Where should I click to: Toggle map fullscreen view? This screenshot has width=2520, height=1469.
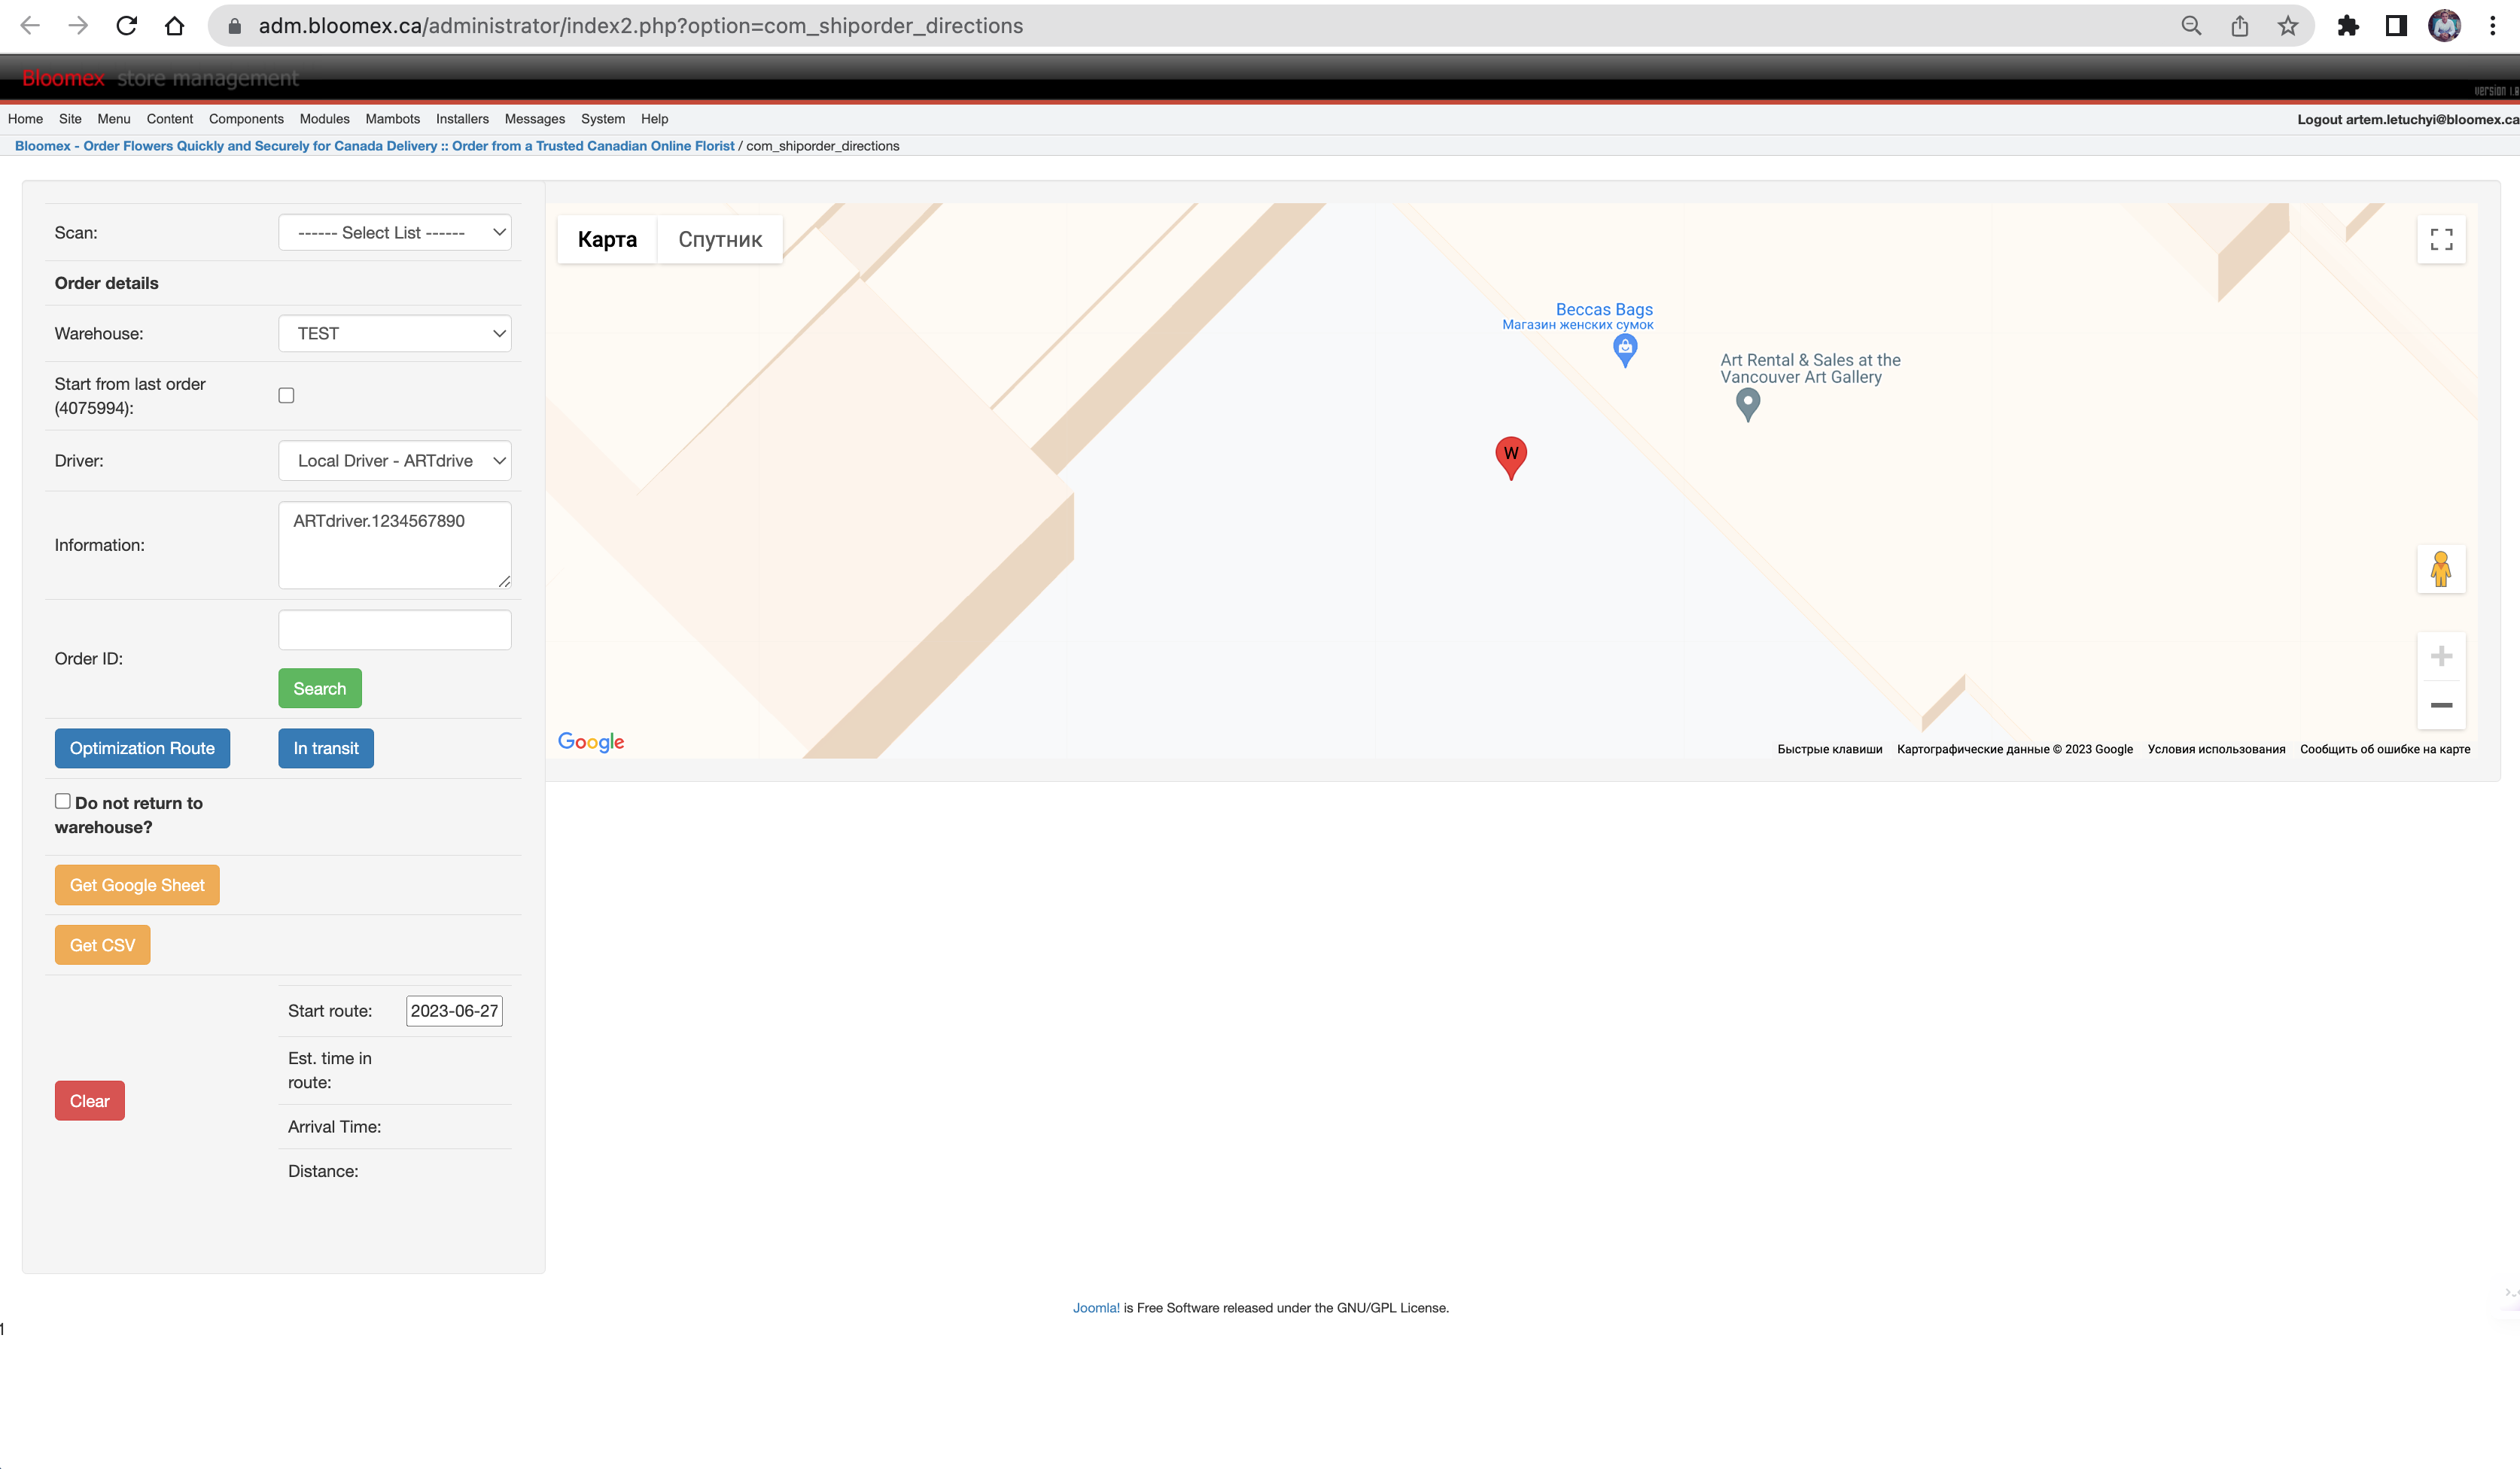[x=2441, y=239]
